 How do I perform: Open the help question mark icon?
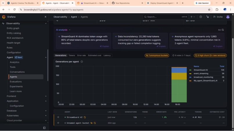(x=201, y=17)
